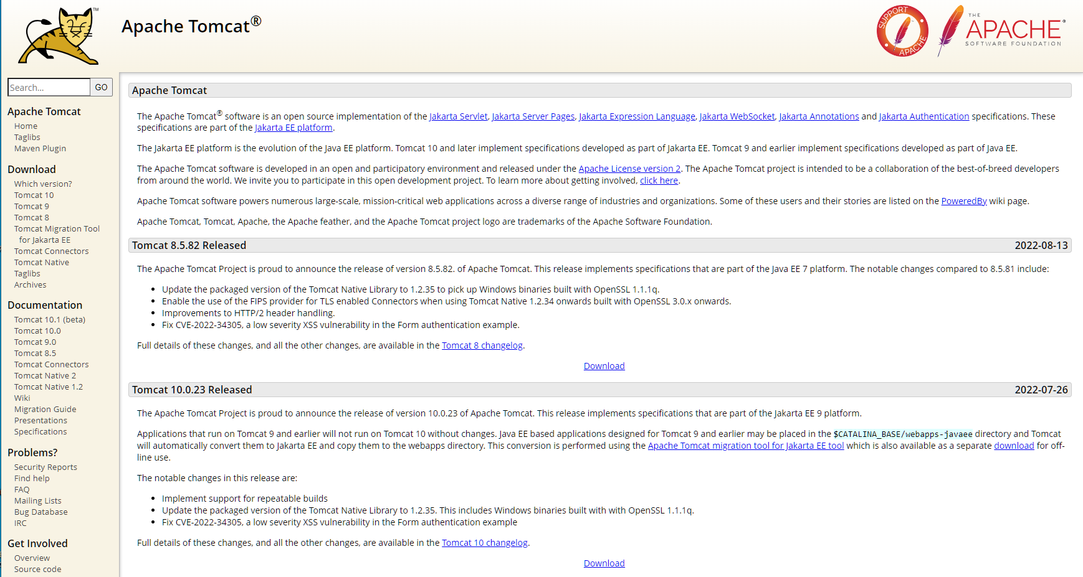Click the Apache Software Foundation feather logo
Screen dimensions: 1083x577
1001,31
